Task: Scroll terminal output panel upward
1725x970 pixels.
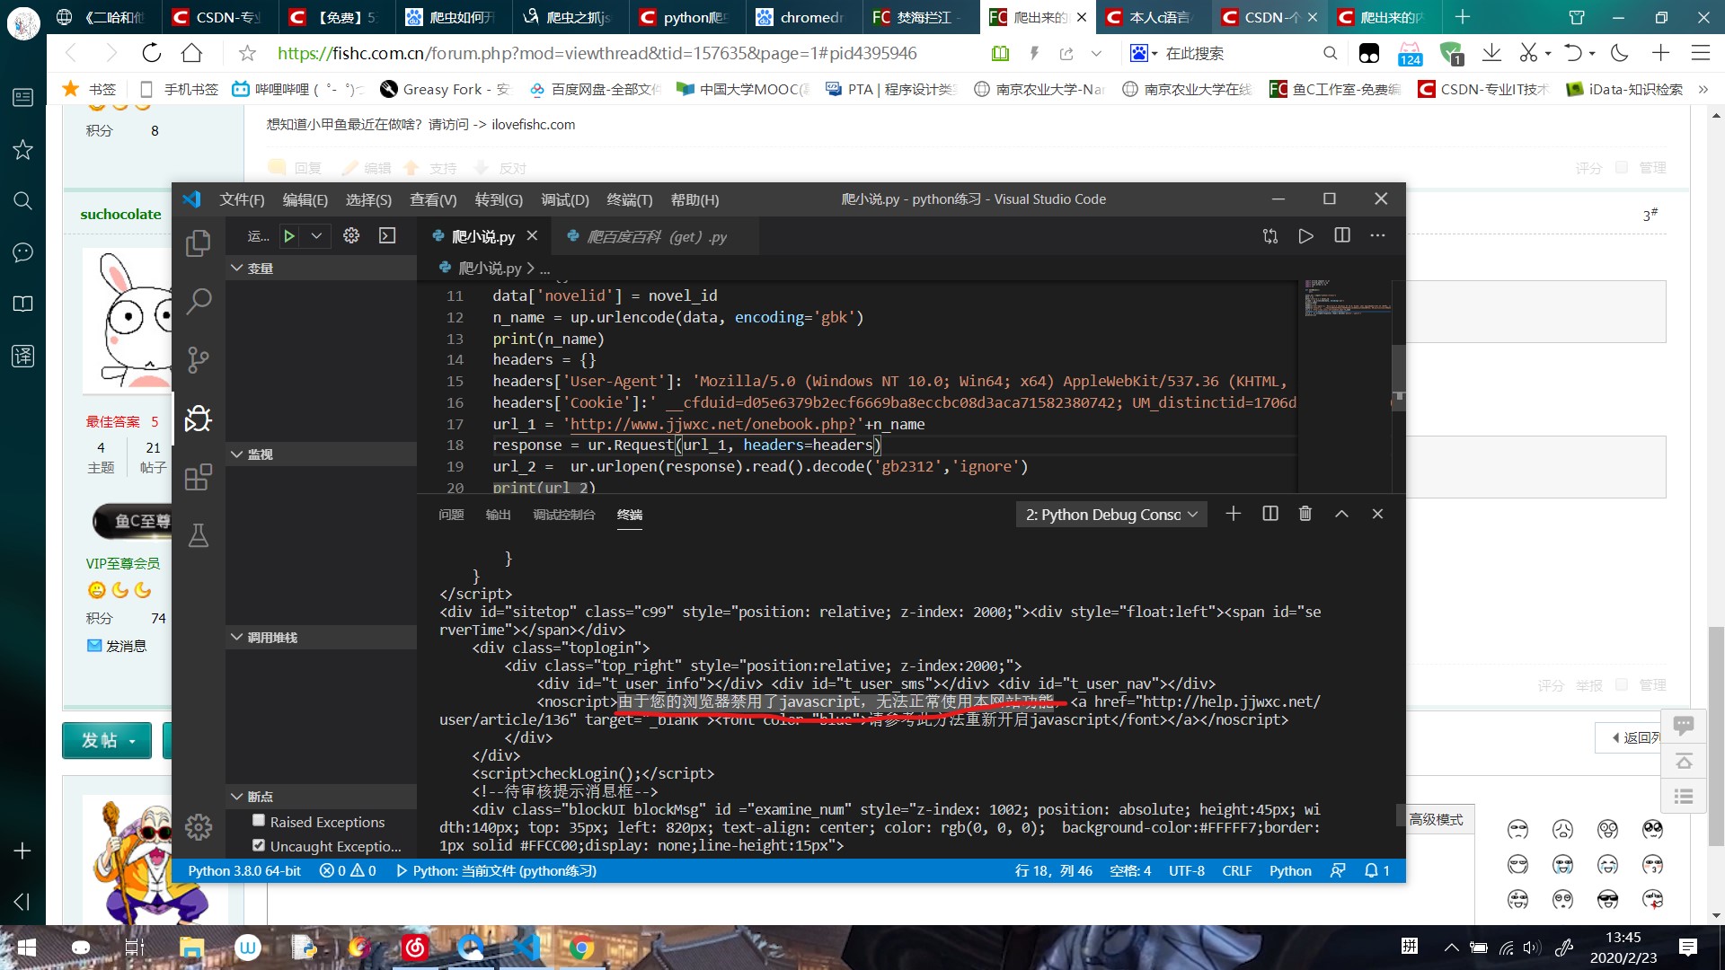Action: point(1341,513)
